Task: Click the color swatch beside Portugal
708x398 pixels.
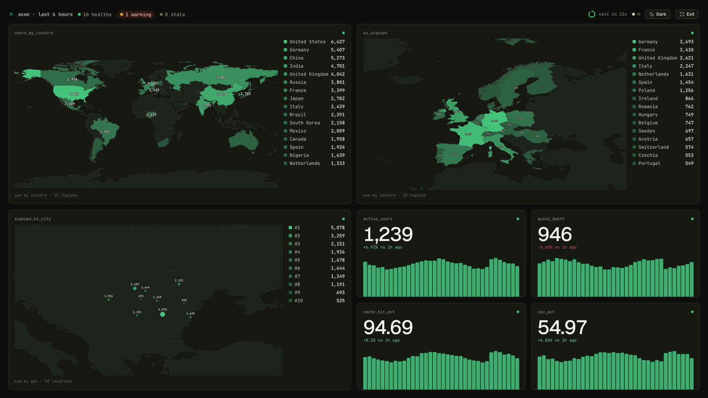Action: [x=634, y=163]
